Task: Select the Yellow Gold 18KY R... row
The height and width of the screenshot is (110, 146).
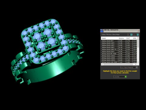Action: tap(119, 50)
